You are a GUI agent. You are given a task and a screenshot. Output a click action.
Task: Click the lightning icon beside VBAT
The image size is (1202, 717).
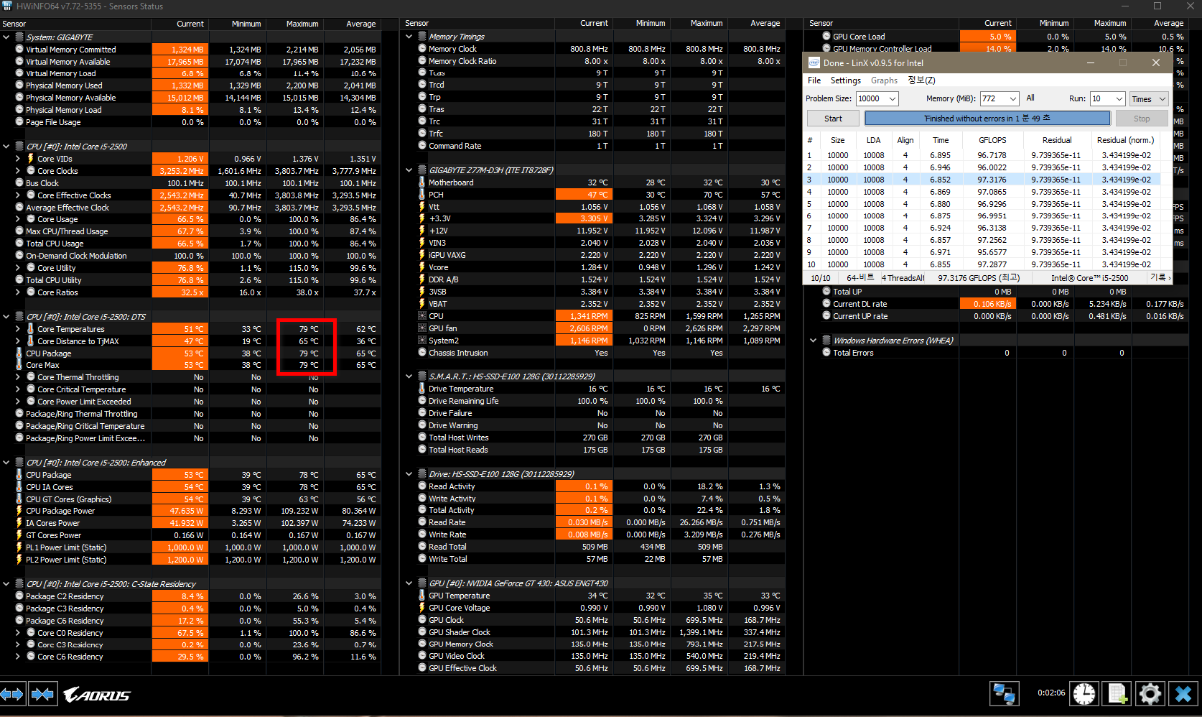click(422, 304)
